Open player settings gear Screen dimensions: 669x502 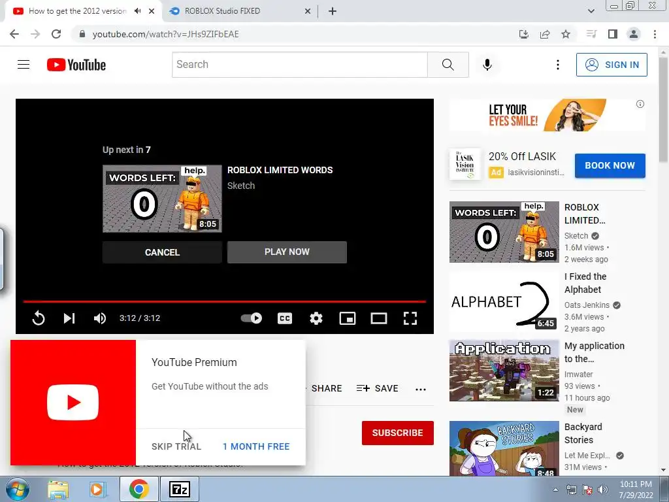[316, 318]
